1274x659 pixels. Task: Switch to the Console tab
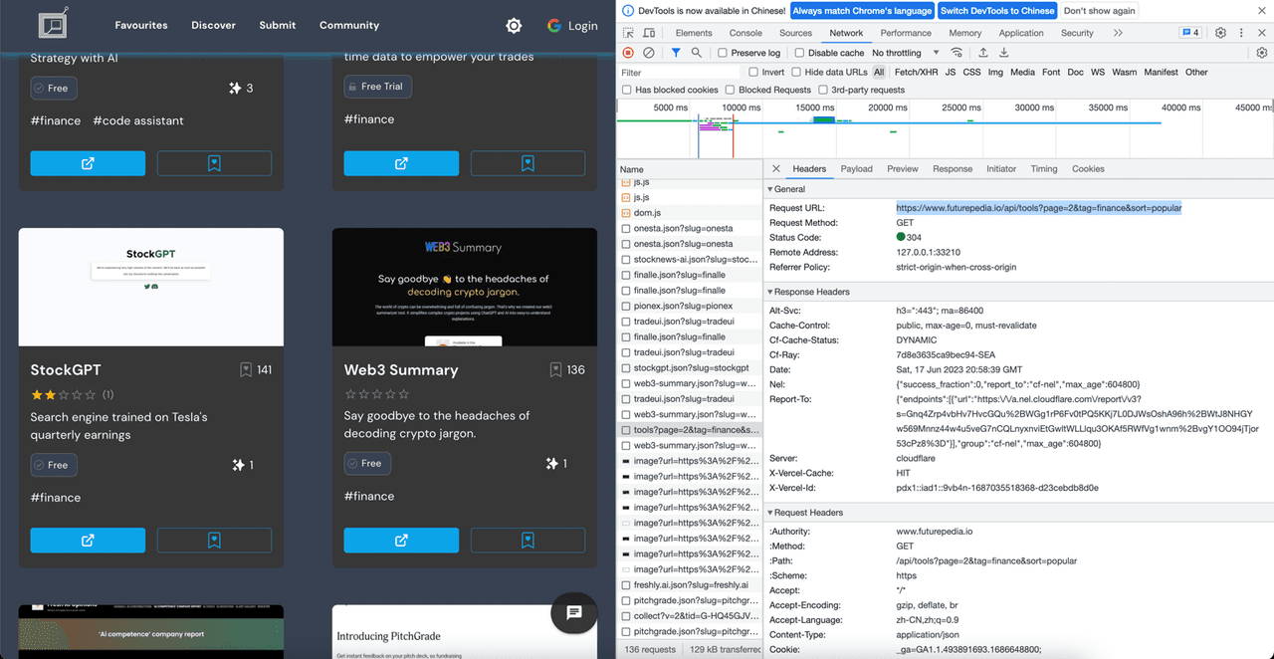(x=745, y=33)
